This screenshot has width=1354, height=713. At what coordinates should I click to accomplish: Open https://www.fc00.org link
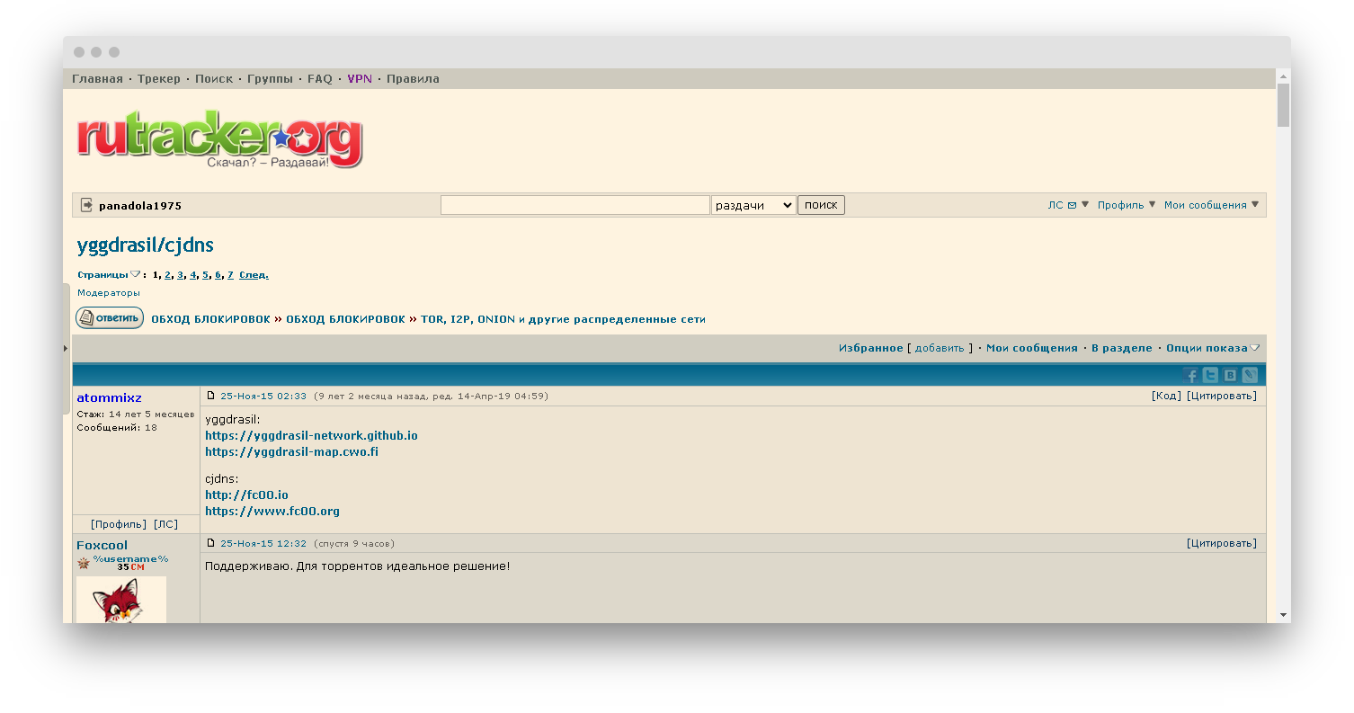(x=272, y=511)
